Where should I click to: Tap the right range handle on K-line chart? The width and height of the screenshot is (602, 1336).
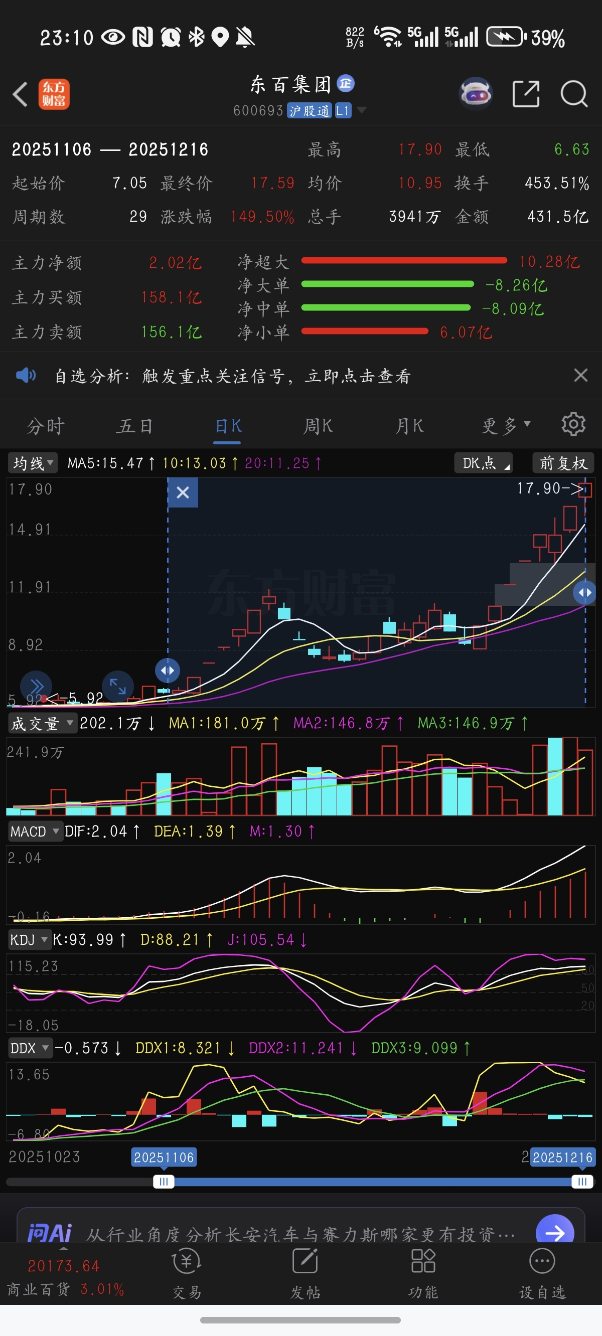pos(585,592)
